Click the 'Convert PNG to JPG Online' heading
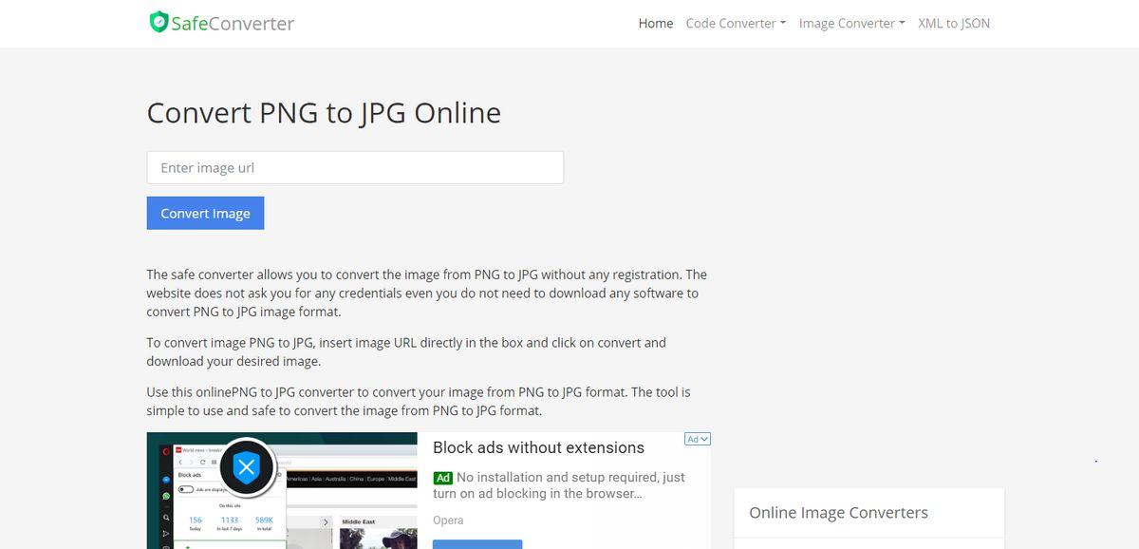Viewport: 1139px width, 549px height. point(324,113)
